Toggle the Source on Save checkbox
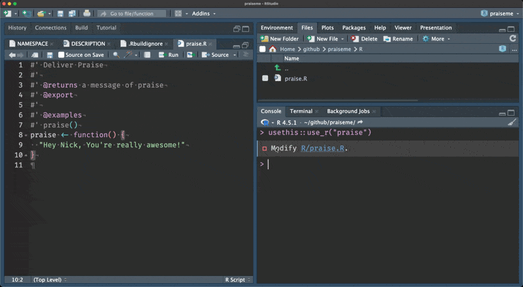 [x=61, y=55]
